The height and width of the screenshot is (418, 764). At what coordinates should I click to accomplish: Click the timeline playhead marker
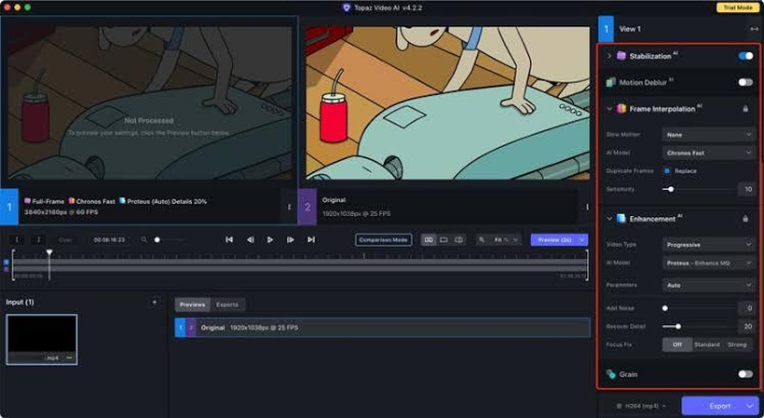pos(49,252)
